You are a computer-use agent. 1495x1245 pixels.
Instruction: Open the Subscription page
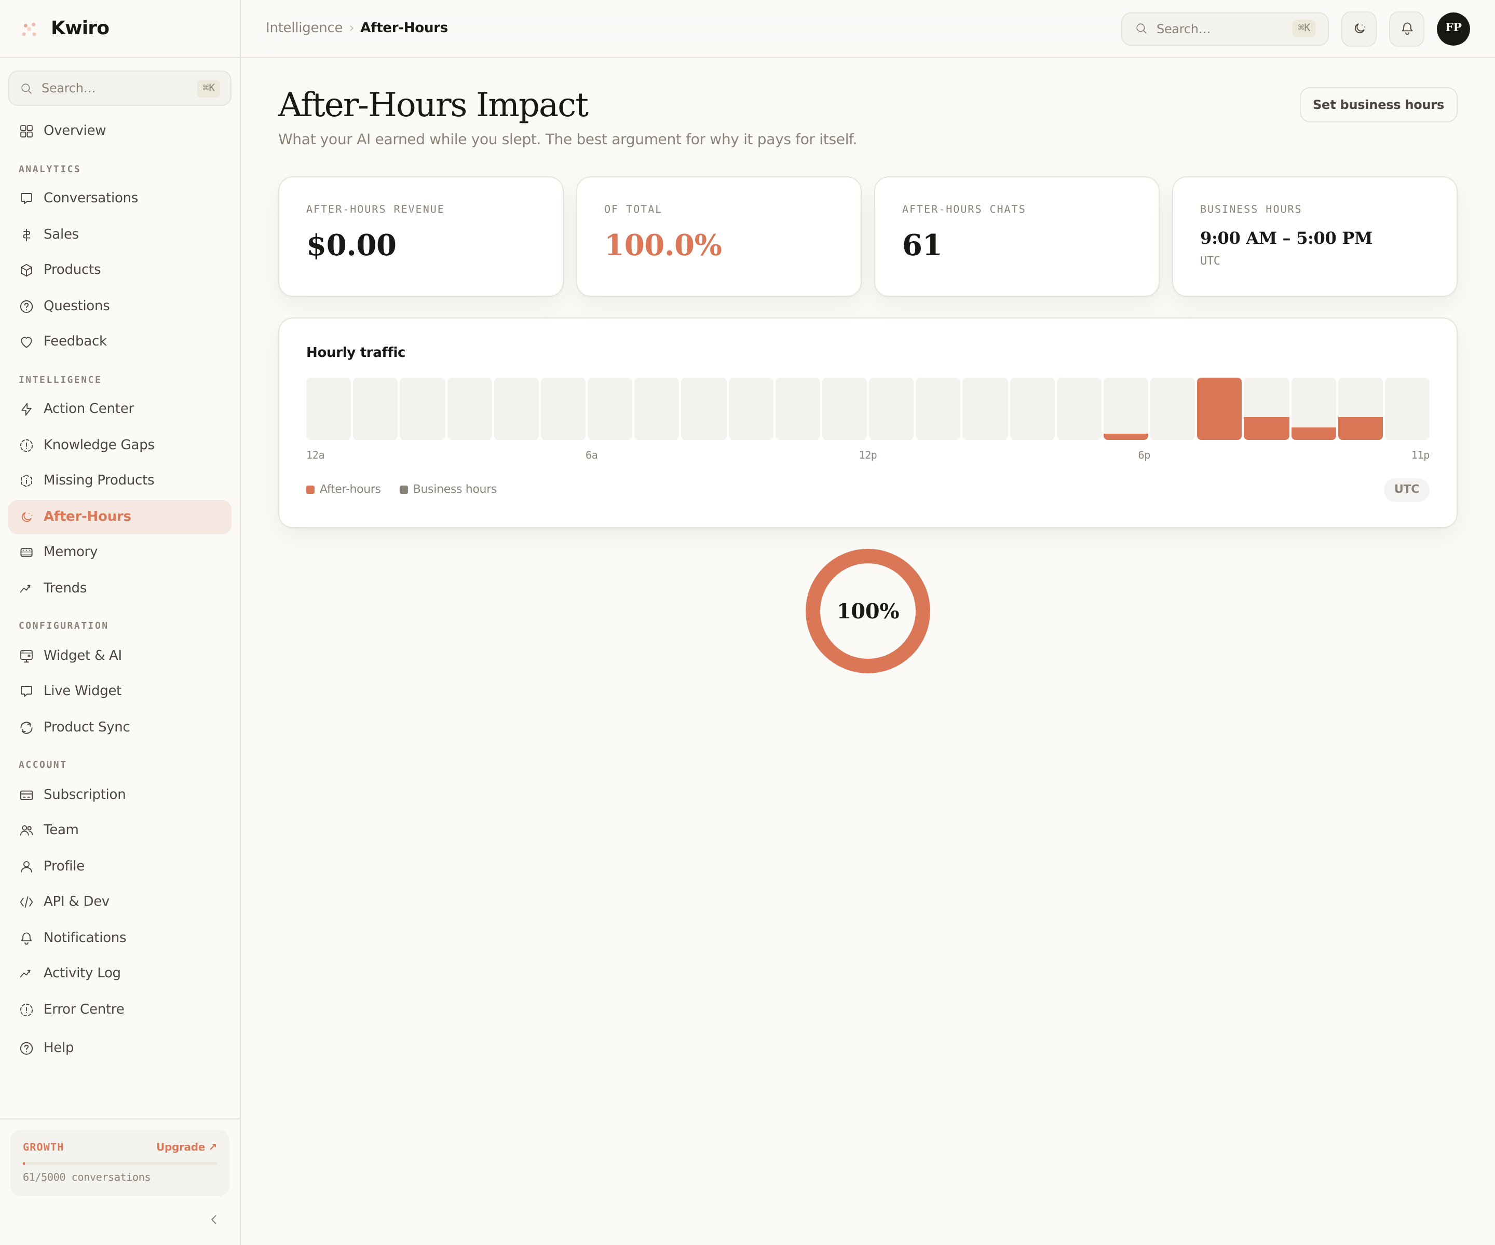pyautogui.click(x=119, y=795)
